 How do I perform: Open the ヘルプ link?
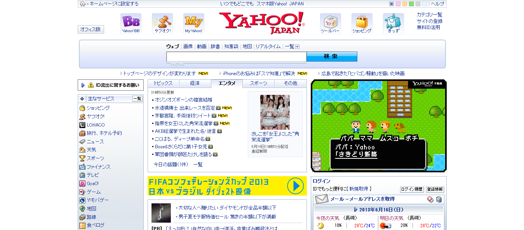[437, 4]
